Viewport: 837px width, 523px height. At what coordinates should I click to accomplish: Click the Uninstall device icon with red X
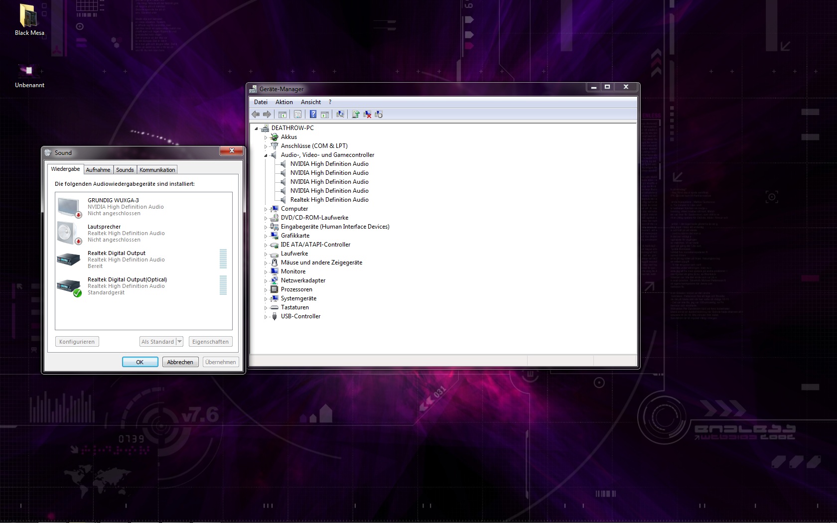367,115
